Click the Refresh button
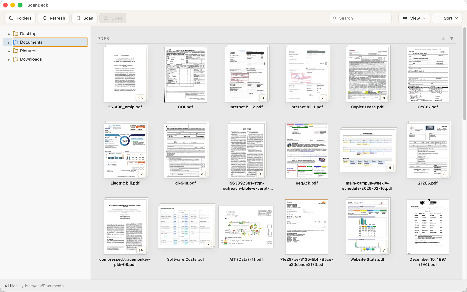Image resolution: width=467 pixels, height=292 pixels. 54,18
